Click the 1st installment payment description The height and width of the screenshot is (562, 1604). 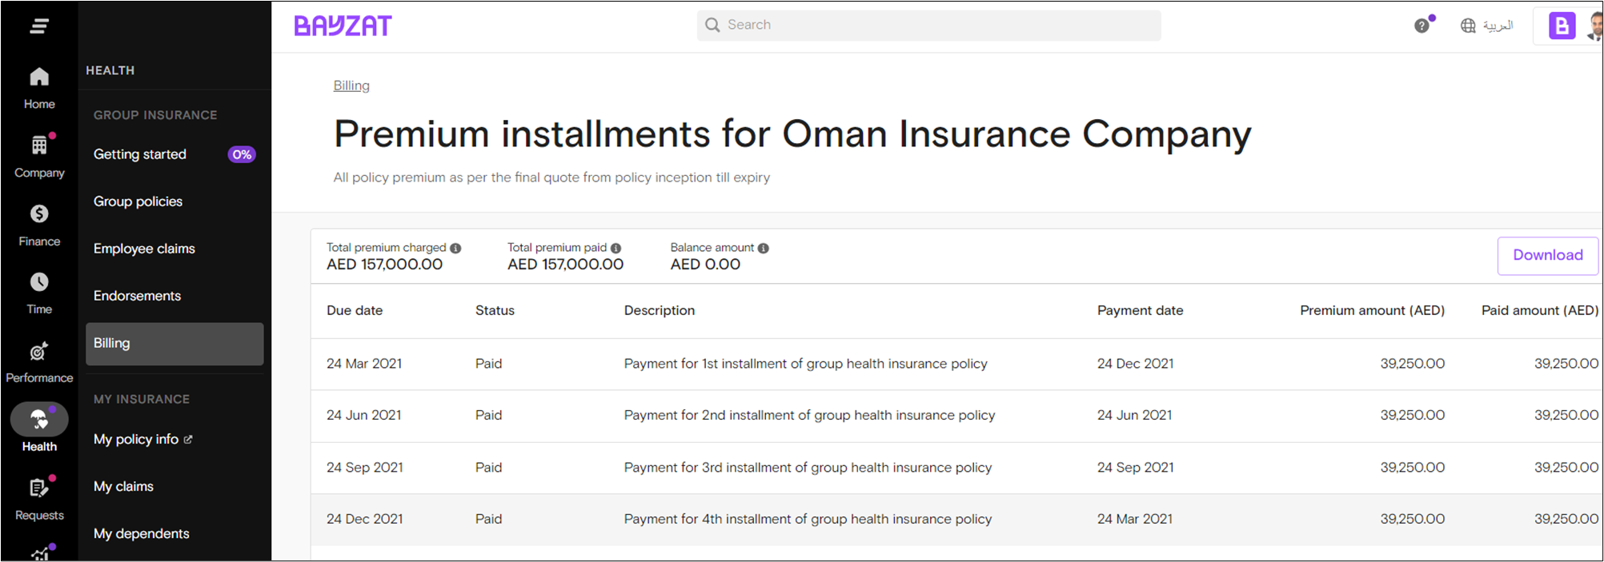806,364
